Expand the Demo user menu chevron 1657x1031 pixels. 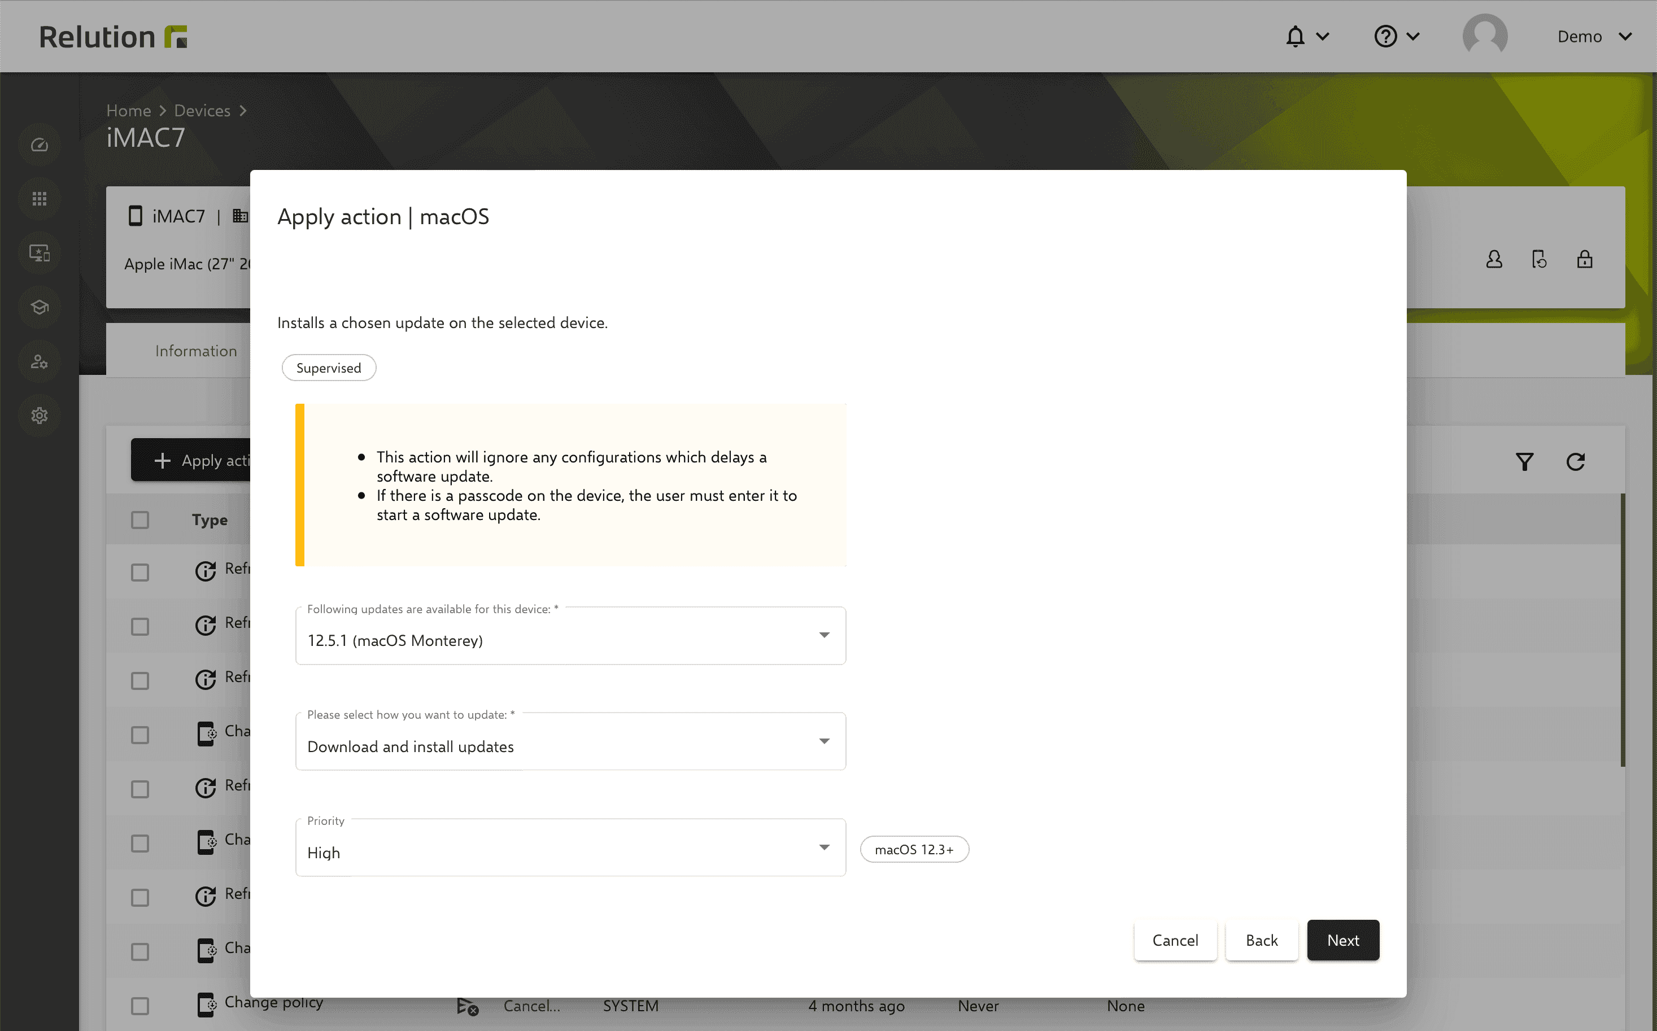1625,36
